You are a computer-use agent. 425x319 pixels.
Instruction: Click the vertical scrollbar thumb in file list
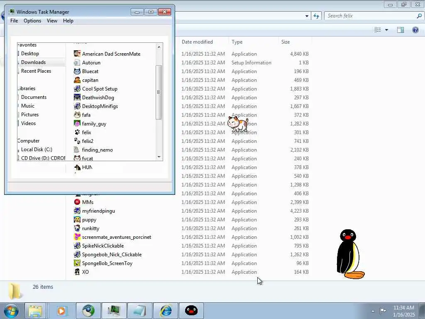[159, 92]
